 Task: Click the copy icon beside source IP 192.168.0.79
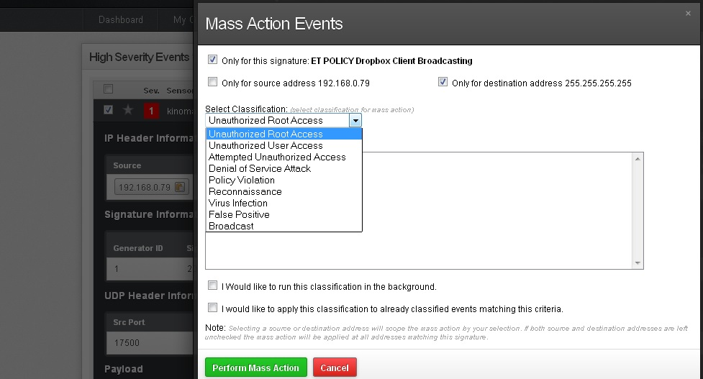(x=180, y=188)
